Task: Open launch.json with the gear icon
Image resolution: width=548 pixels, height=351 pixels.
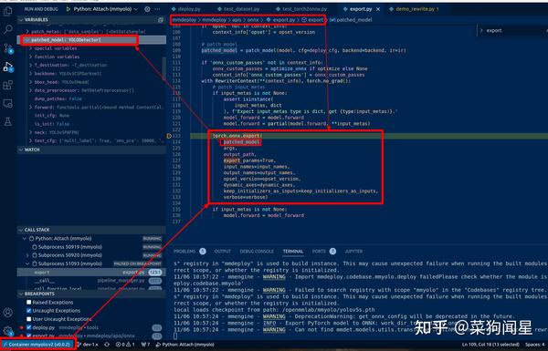Action: click(147, 9)
